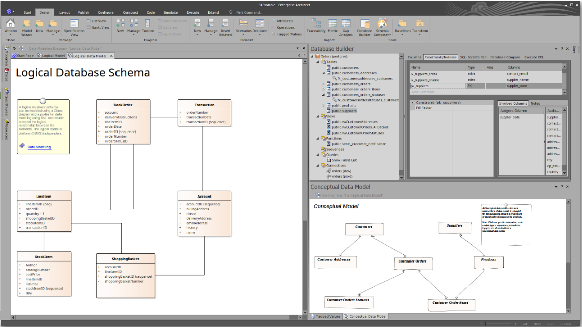Select Show Table List query
Viewport: 582px width, 327px height.
pos(344,160)
